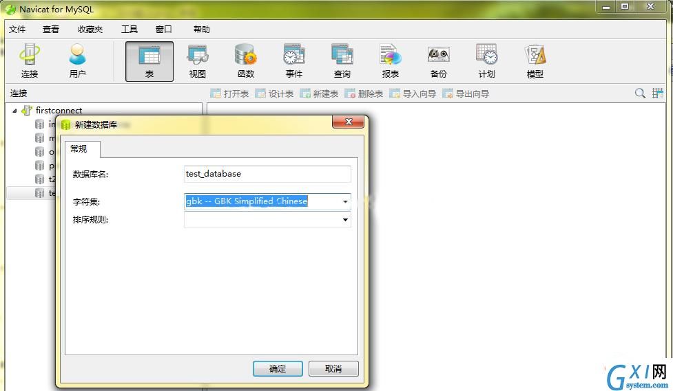The height and width of the screenshot is (391, 673).
Task: Launch the 导出向导 (Export Wizard)
Action: [466, 93]
